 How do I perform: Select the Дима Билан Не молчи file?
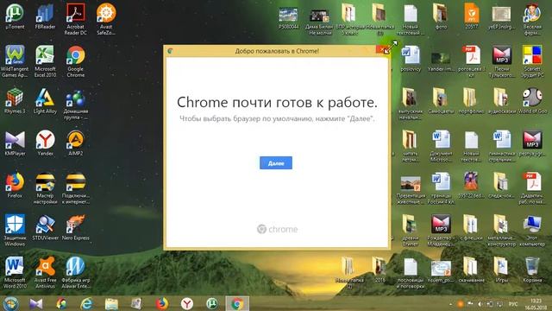[319, 21]
